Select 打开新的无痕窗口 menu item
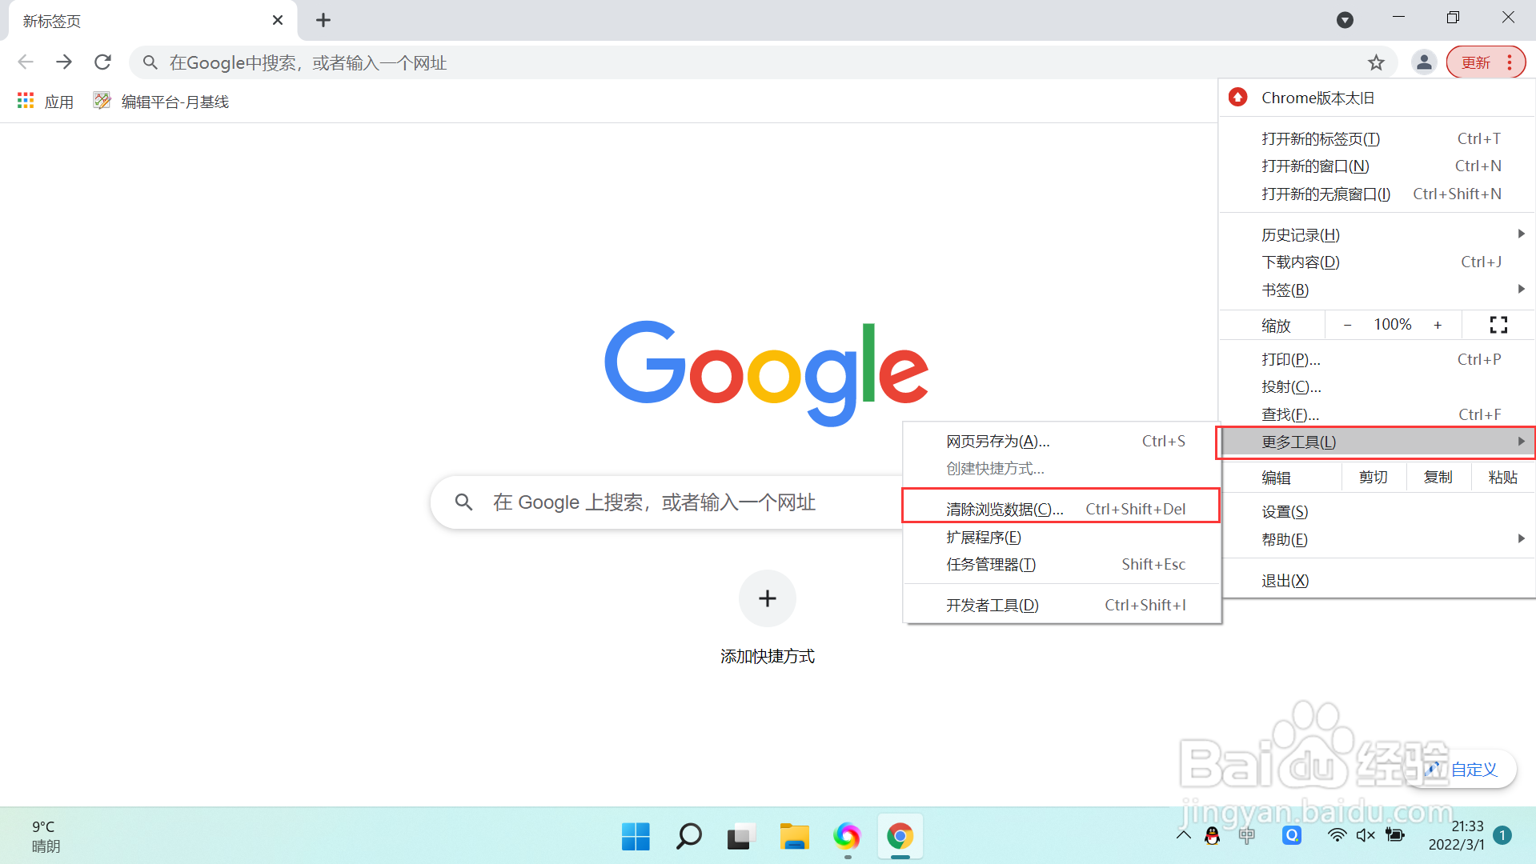Screen dimensions: 1536x864 [x=1378, y=194]
